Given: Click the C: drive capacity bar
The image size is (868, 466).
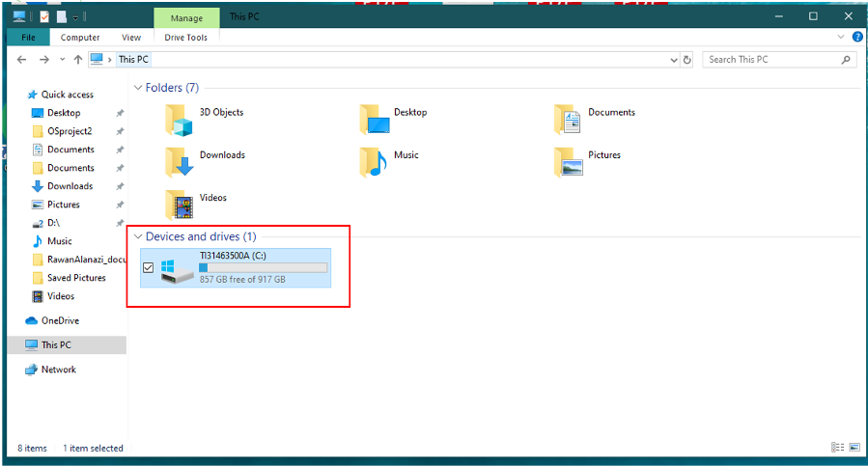Looking at the screenshot, I should pos(263,268).
